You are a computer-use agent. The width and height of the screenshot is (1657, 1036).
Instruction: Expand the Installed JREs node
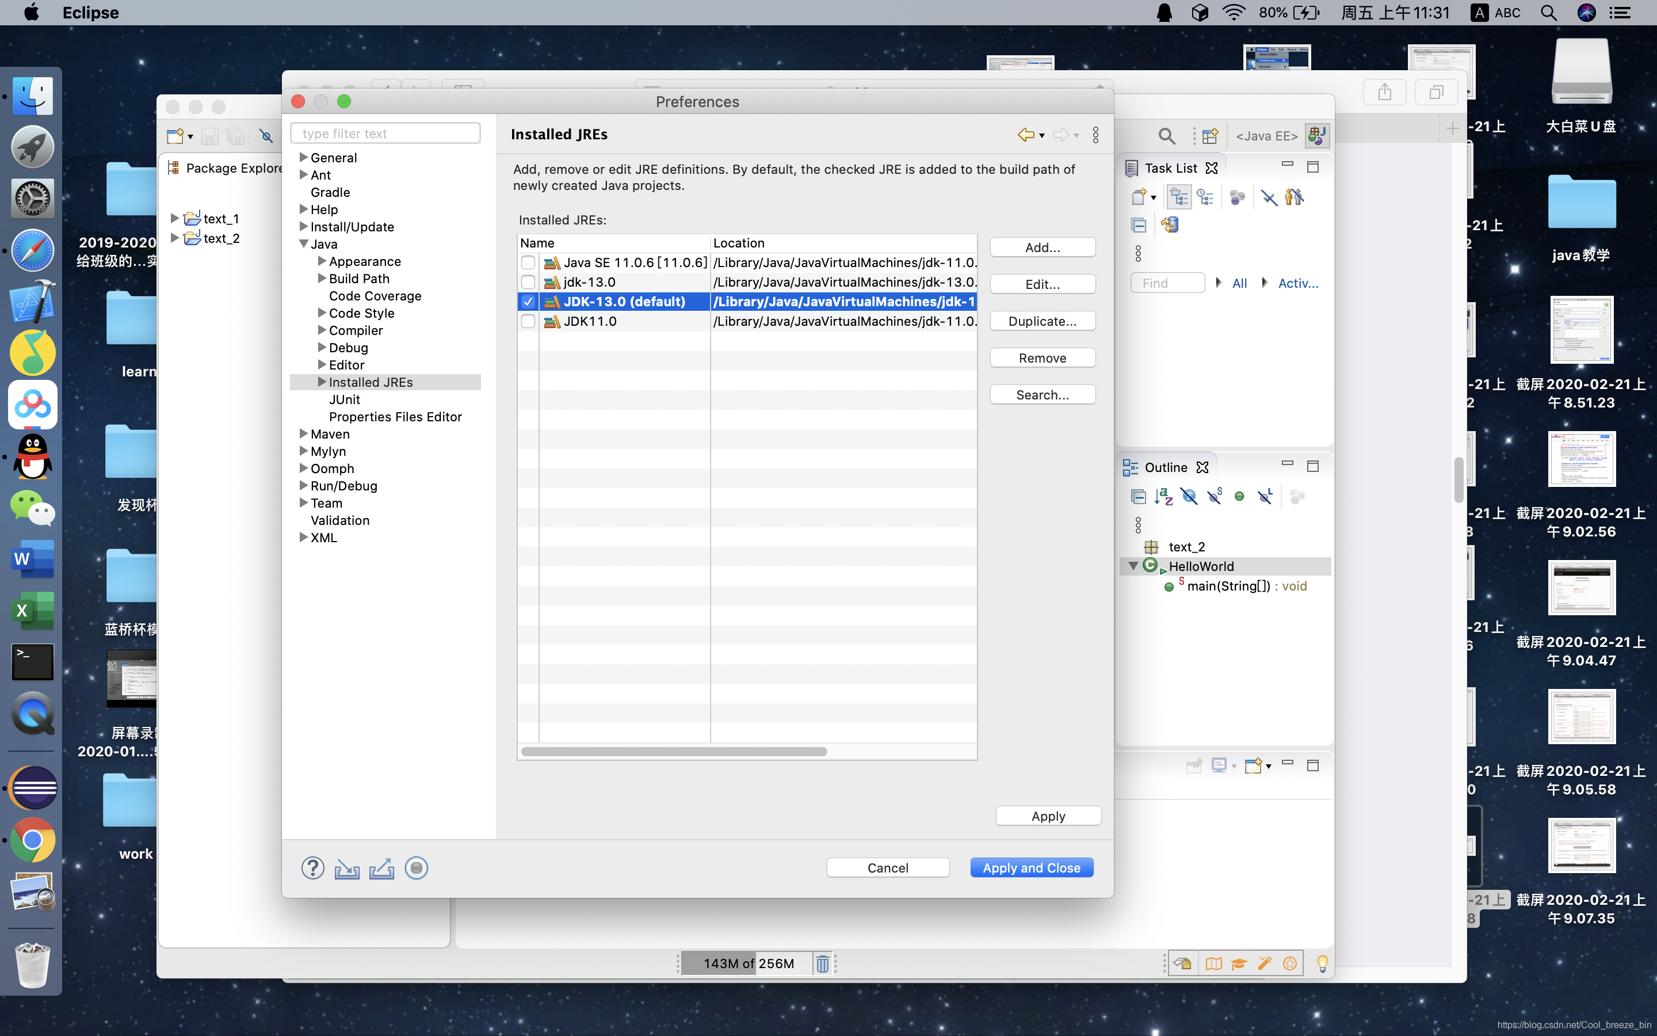tap(322, 382)
